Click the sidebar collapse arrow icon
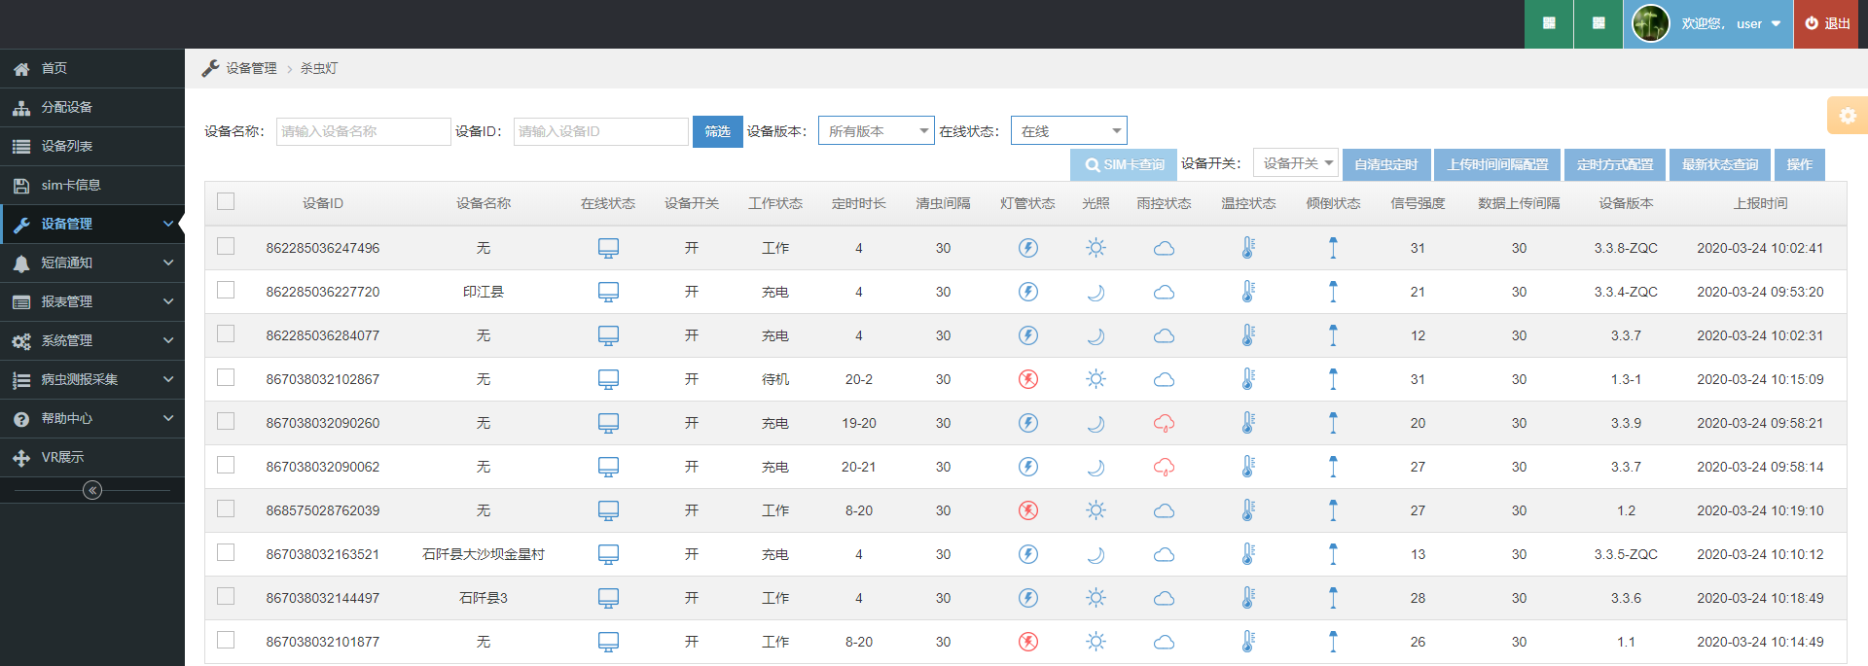The height and width of the screenshot is (666, 1868). pyautogui.click(x=92, y=490)
